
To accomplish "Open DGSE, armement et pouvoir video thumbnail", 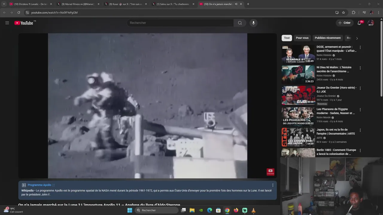I will click(298, 54).
